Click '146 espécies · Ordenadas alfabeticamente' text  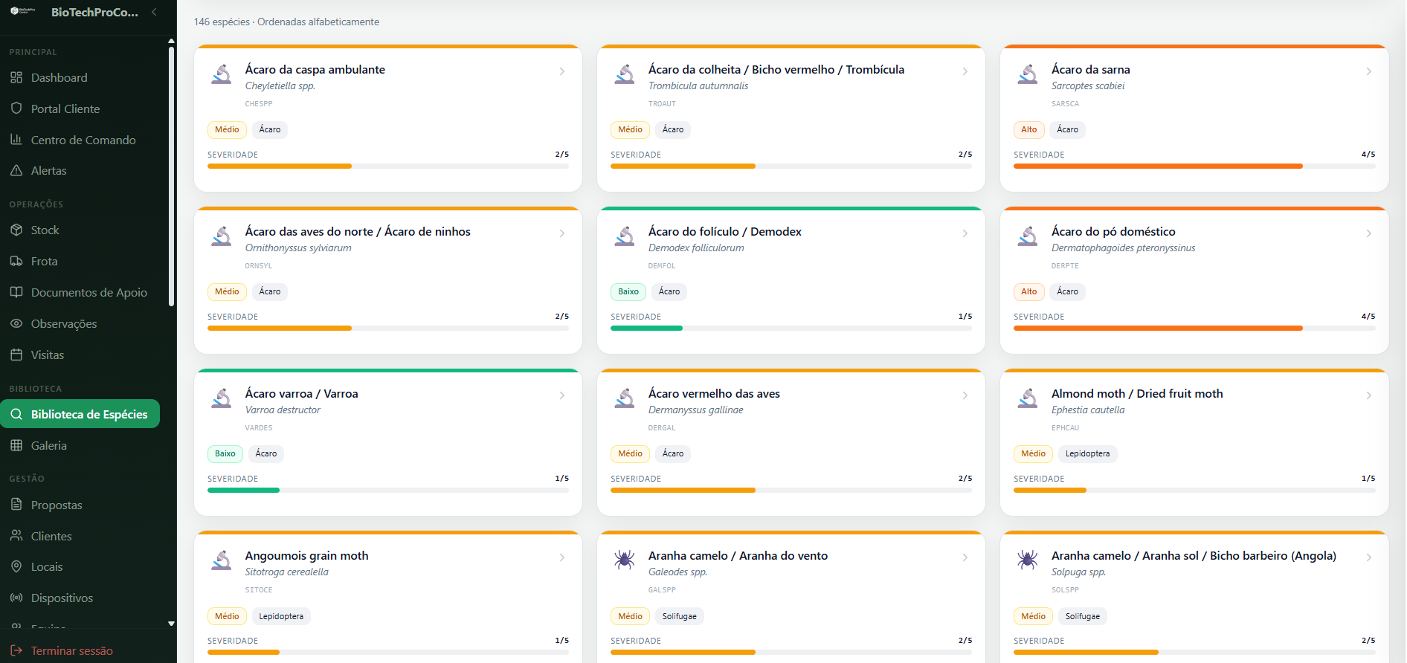pyautogui.click(x=286, y=22)
